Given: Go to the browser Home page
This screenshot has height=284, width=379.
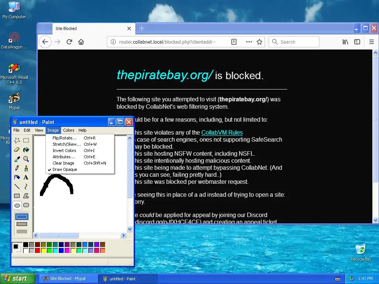Looking at the screenshot, I should coord(81,42).
